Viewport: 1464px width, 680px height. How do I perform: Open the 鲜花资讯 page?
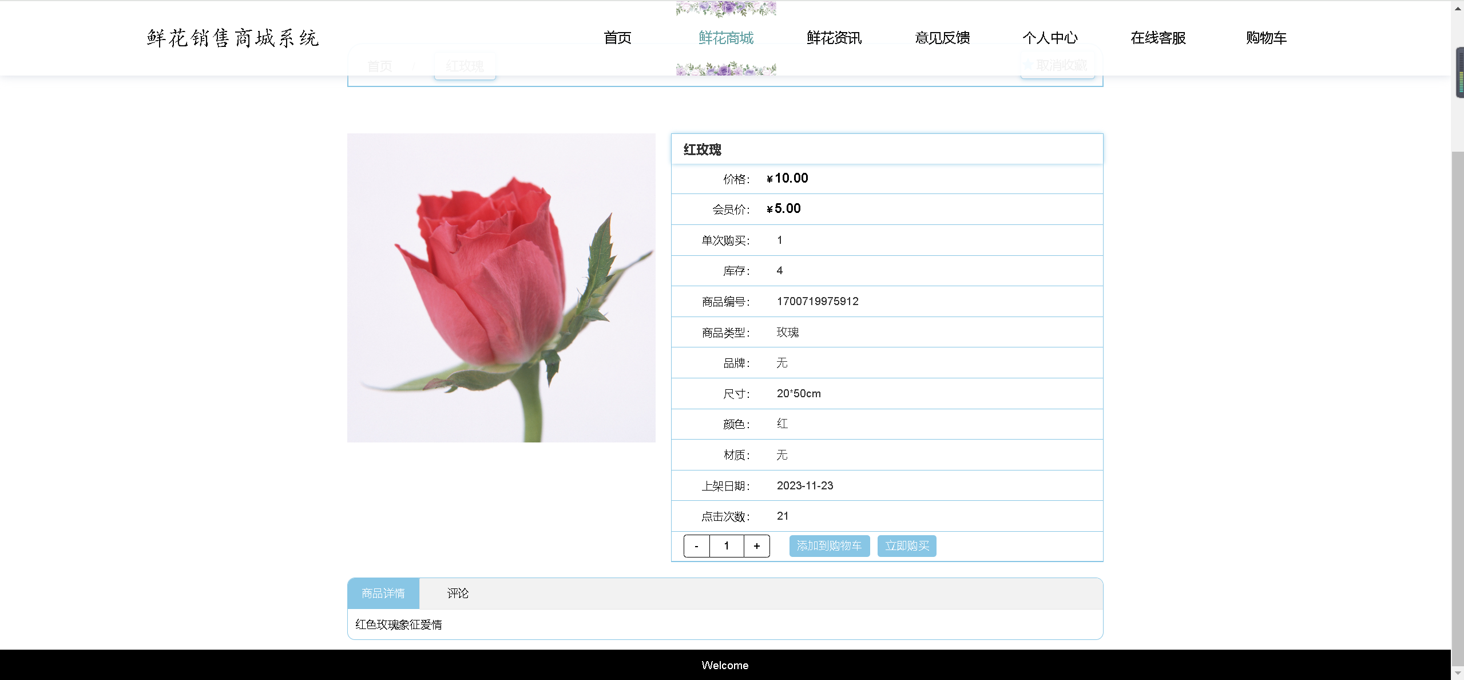coord(834,38)
